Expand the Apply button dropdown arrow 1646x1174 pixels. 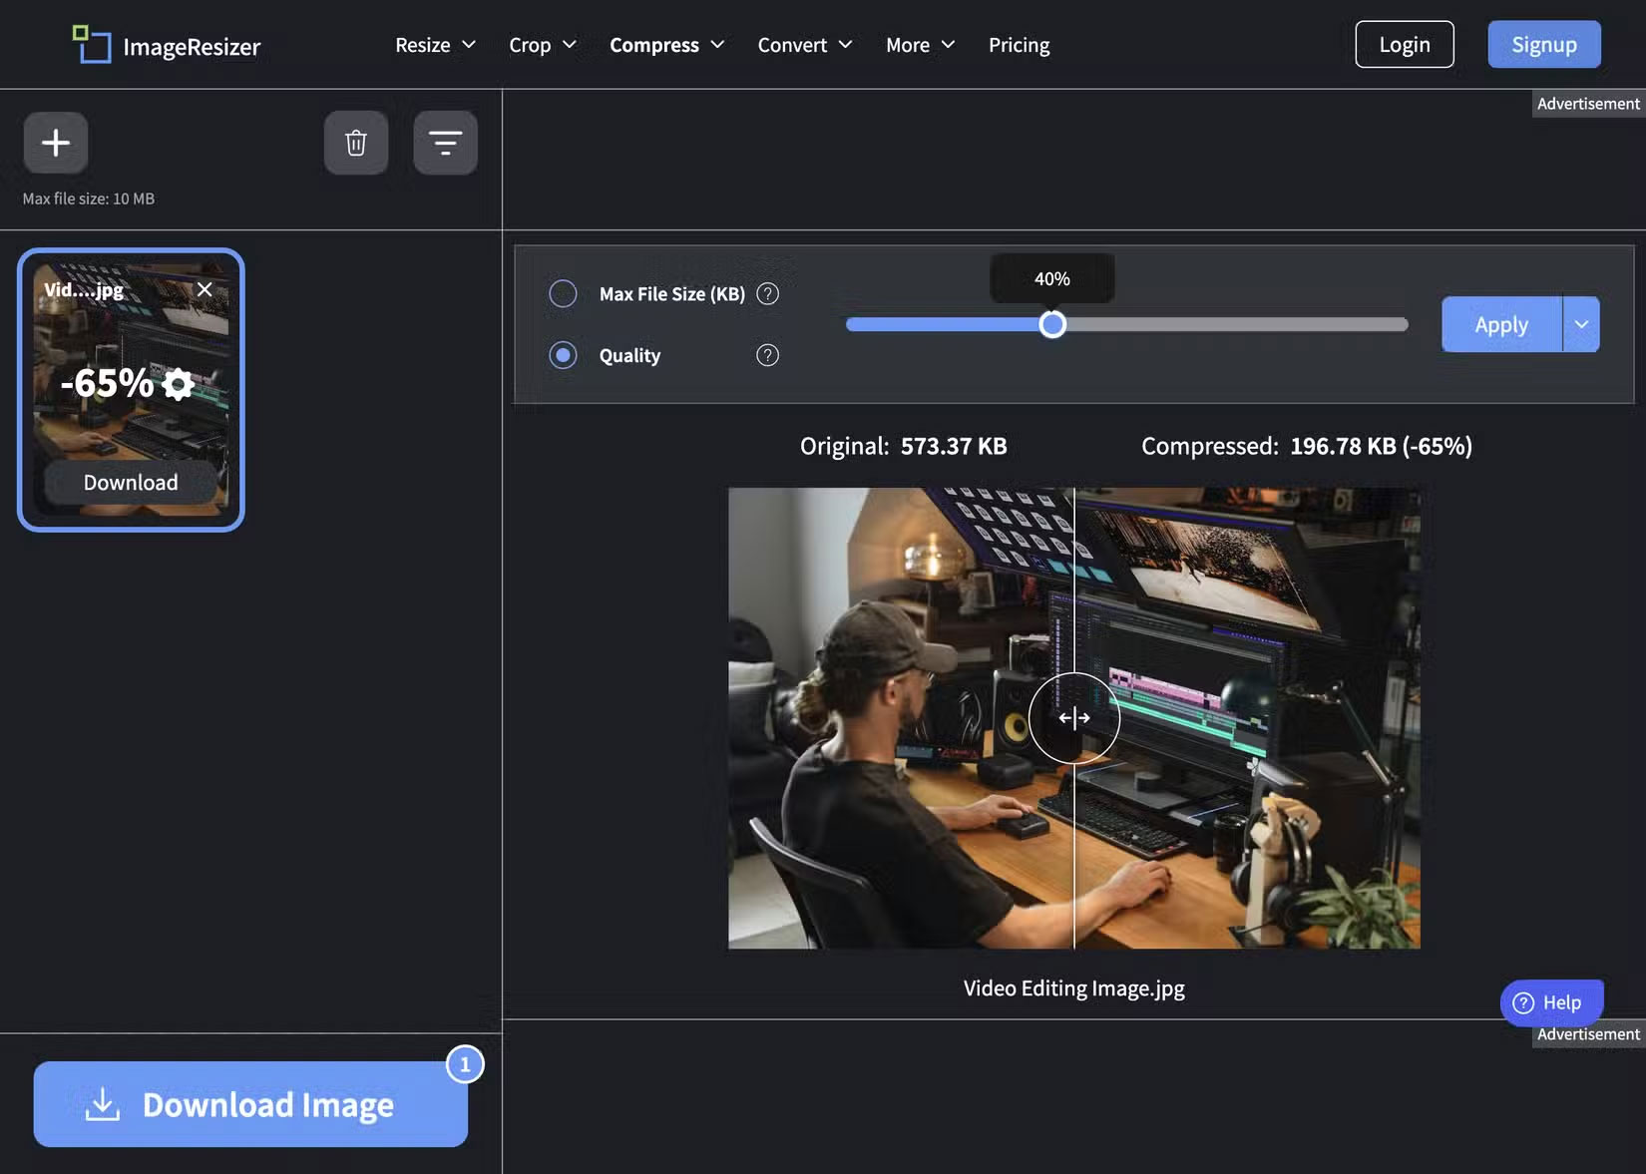pyautogui.click(x=1581, y=324)
